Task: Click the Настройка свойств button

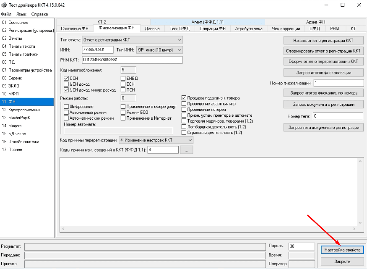Action: click(x=342, y=250)
